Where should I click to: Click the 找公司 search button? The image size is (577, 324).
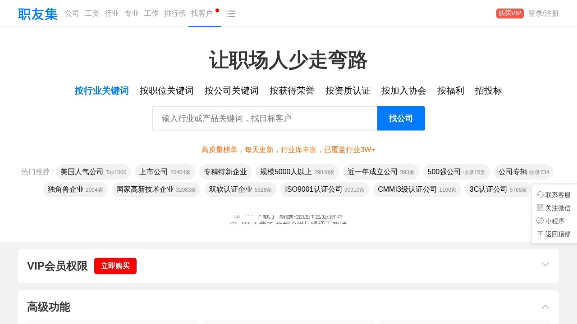coord(401,118)
